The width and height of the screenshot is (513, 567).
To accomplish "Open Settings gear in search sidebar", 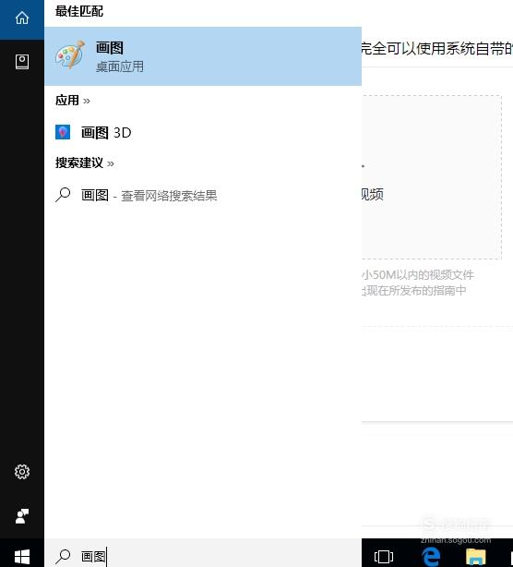I will click(22, 472).
